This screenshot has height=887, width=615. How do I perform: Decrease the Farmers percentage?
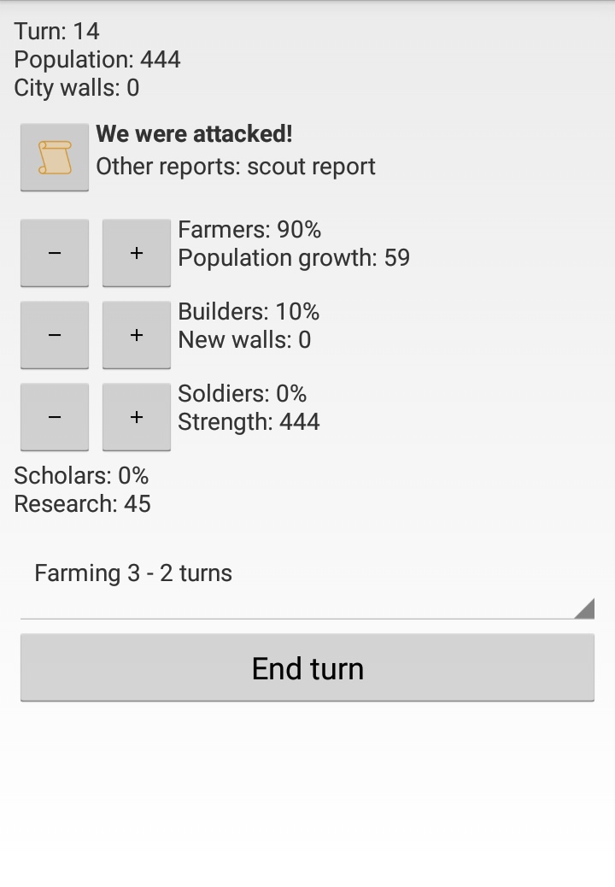pyautogui.click(x=55, y=253)
